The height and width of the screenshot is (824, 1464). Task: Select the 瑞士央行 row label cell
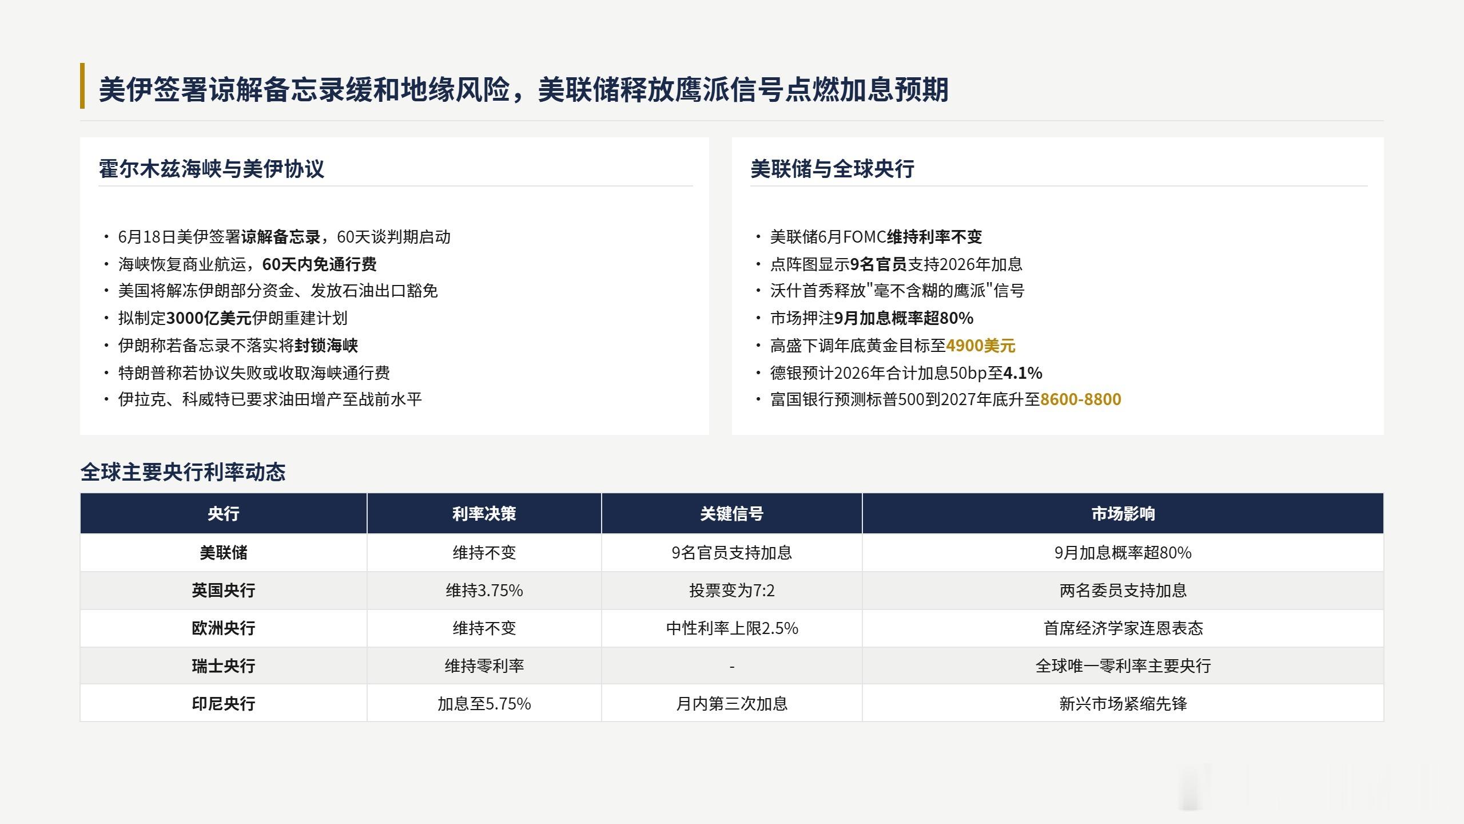(x=224, y=666)
